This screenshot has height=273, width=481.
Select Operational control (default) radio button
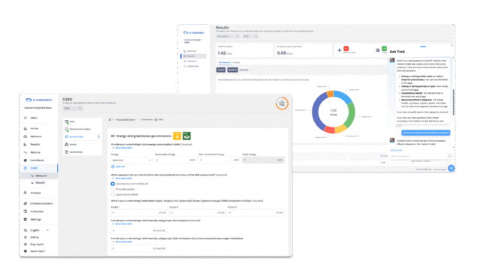tap(113, 184)
